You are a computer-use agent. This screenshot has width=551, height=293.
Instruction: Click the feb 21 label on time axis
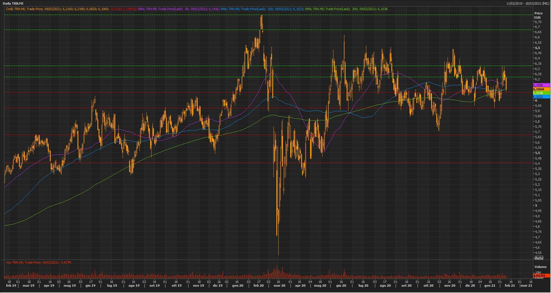coord(510,286)
